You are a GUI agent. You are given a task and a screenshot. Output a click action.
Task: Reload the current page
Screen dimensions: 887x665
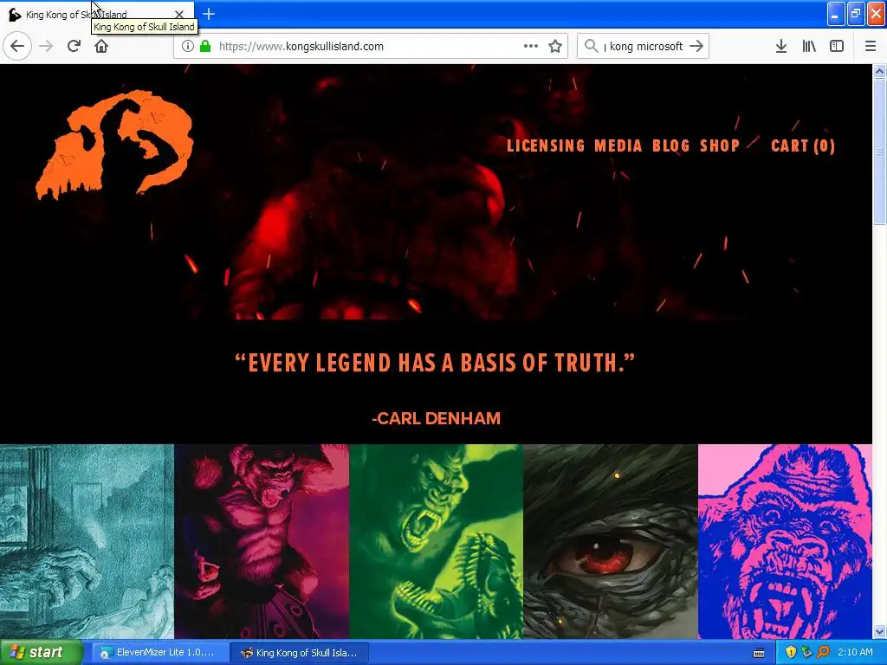(x=74, y=46)
